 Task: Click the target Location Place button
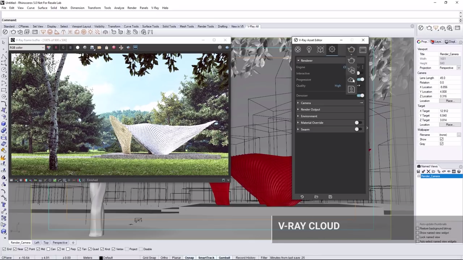[450, 125]
